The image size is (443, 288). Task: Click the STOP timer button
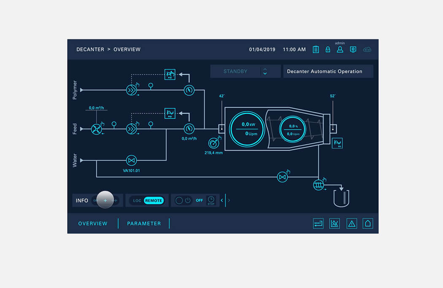coord(211,201)
